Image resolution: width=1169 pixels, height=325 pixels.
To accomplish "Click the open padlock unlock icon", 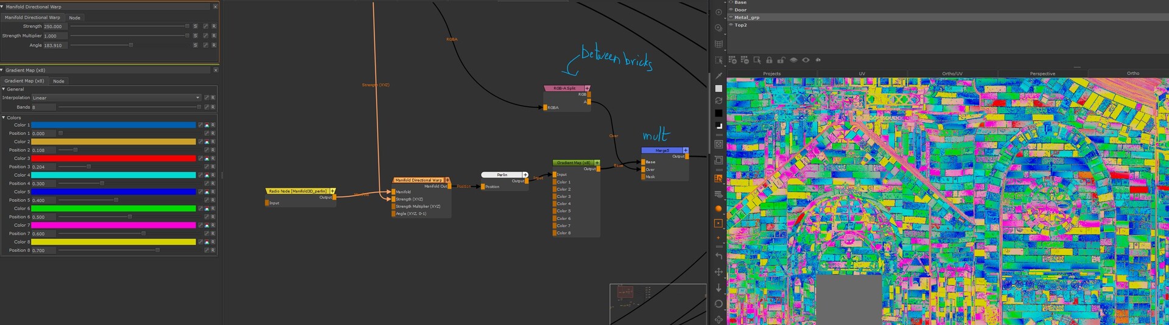I will pyautogui.click(x=781, y=60).
